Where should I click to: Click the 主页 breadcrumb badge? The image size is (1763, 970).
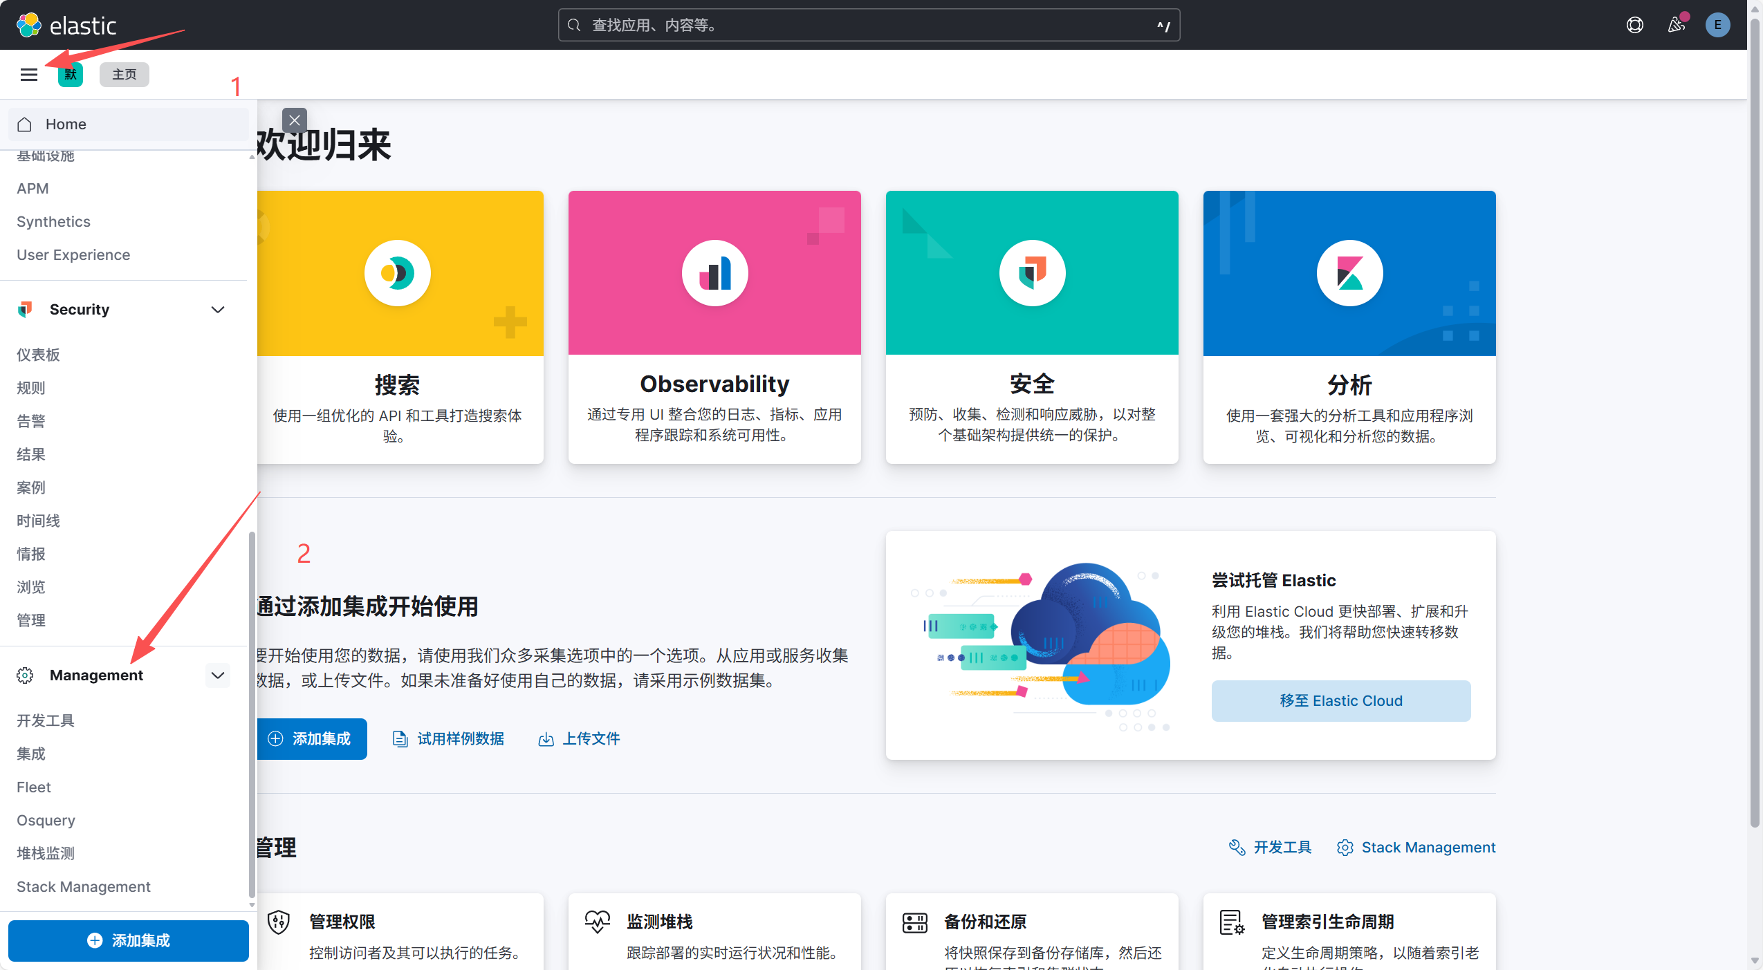pos(124,75)
